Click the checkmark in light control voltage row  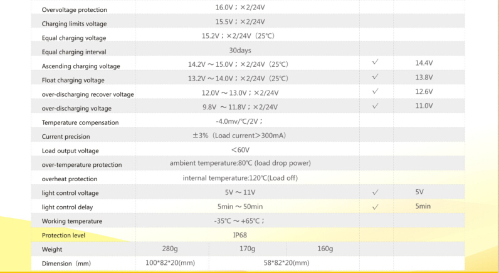click(x=375, y=192)
